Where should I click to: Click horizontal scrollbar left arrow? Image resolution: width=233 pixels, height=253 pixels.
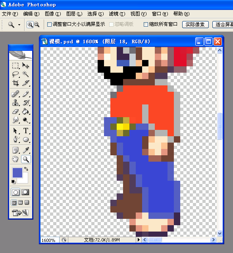tap(144, 240)
